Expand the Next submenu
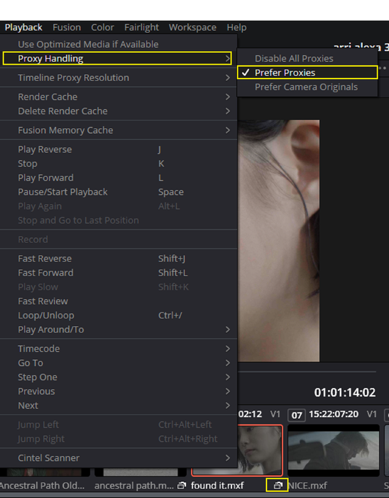 118,405
